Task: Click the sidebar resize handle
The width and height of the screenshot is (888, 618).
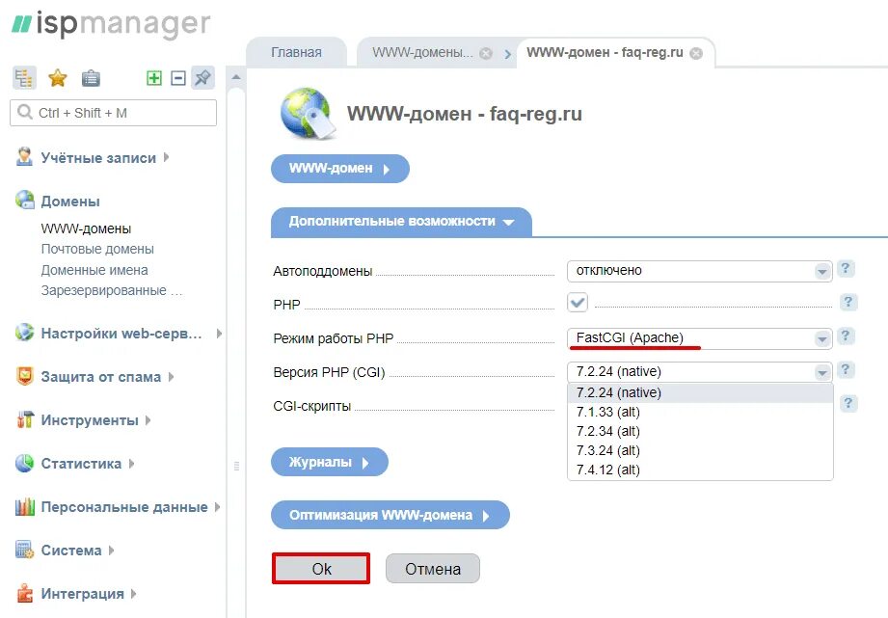Action: click(x=237, y=467)
